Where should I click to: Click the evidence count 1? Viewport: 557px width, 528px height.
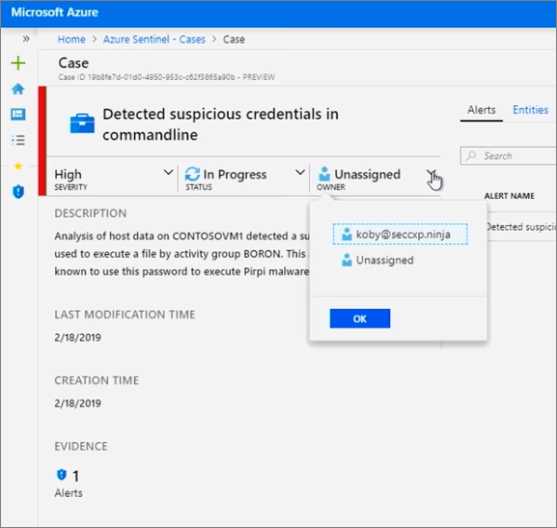[75, 476]
